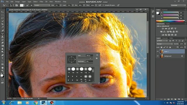The width and height of the screenshot is (187, 105).
Task: Select Layer 1 in Layers panel
Action: [171, 51]
